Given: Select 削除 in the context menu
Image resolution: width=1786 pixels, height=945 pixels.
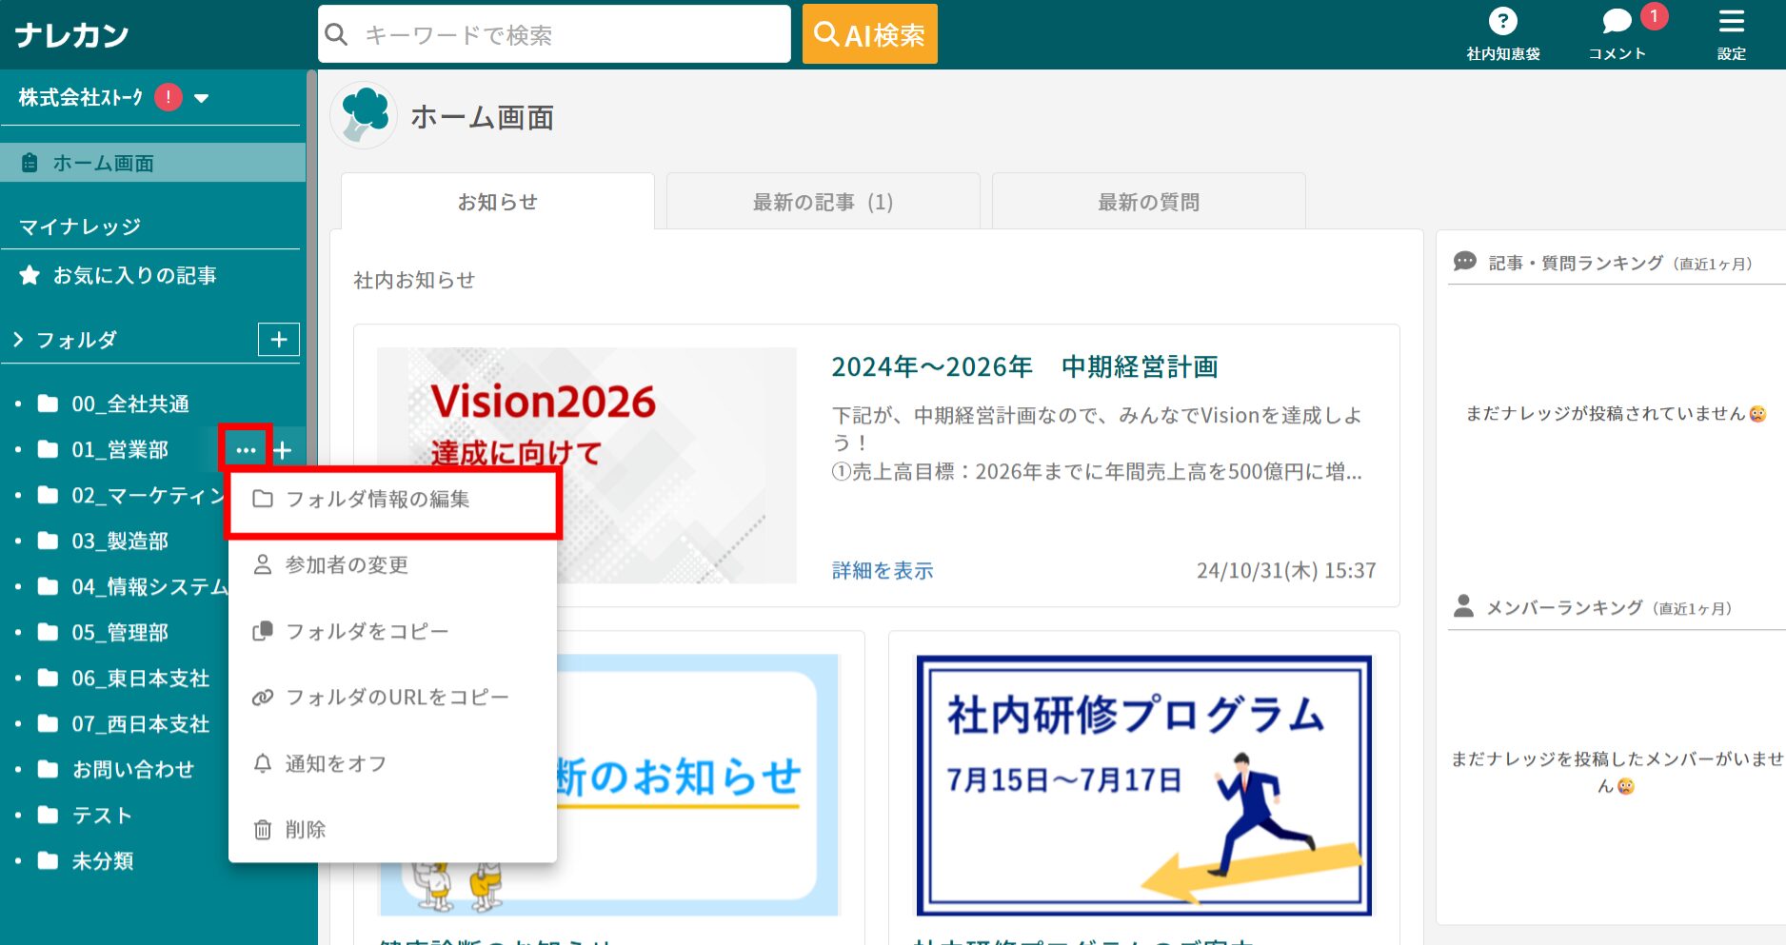Looking at the screenshot, I should click(x=392, y=829).
